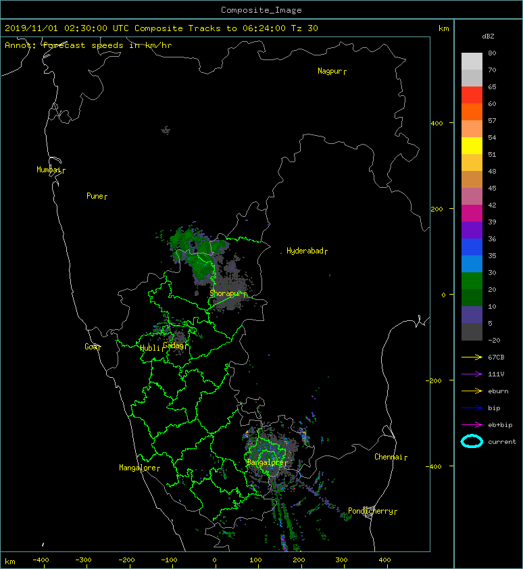Screen dimensions: 523x569
Task: Click the Bangalore city label
Action: [267, 463]
